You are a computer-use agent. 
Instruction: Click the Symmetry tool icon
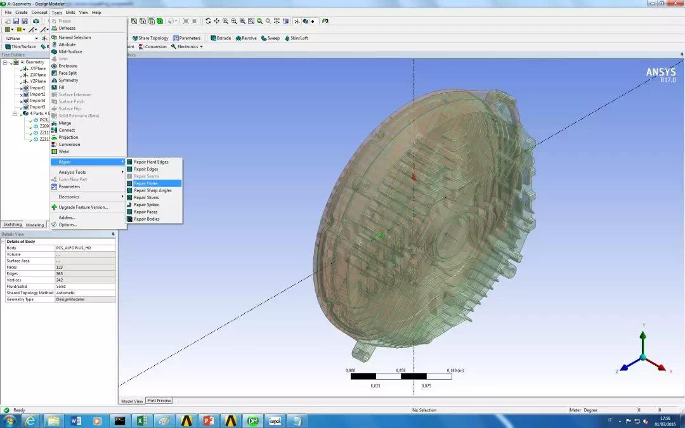[54, 81]
